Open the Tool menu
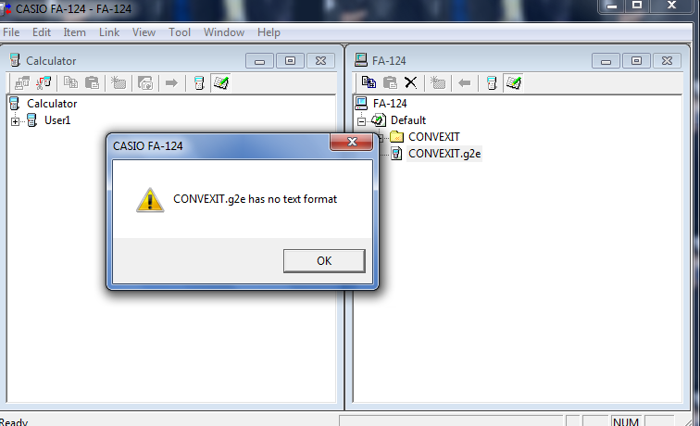Screen dimensions: 700x426 click(x=180, y=32)
